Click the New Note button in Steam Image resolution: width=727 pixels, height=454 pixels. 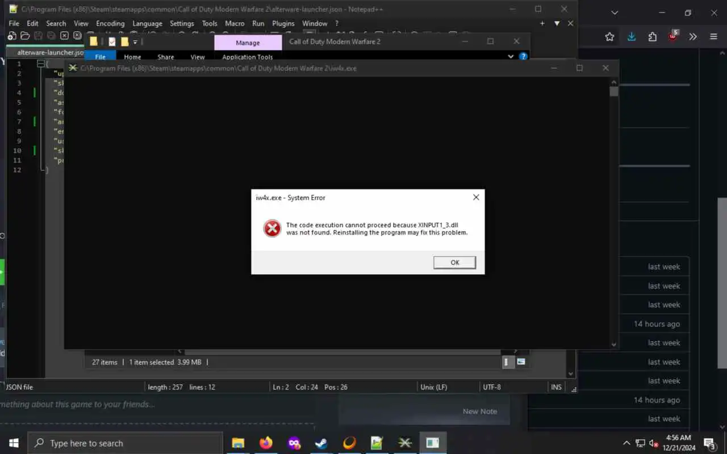[x=480, y=411]
